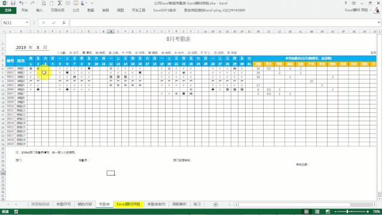Click inside the formula bar input
Image resolution: width=382 pixels, height=215 pixels.
point(224,23)
